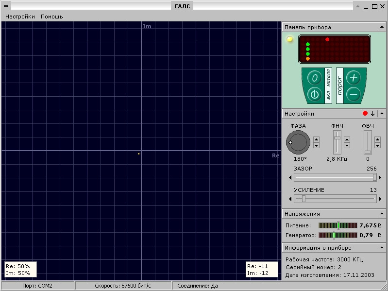Collapse the Напряжения section

click(382, 214)
